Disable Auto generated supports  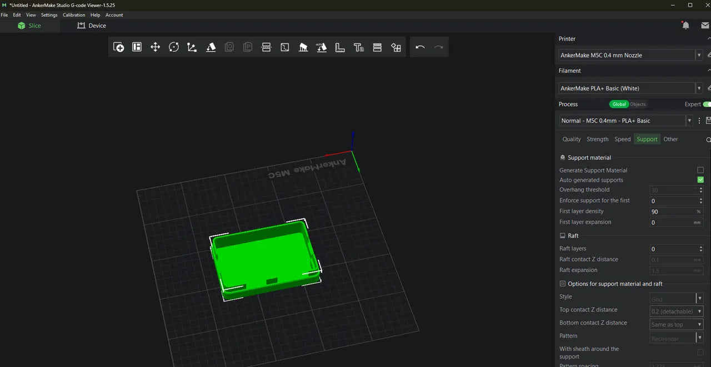coord(700,179)
